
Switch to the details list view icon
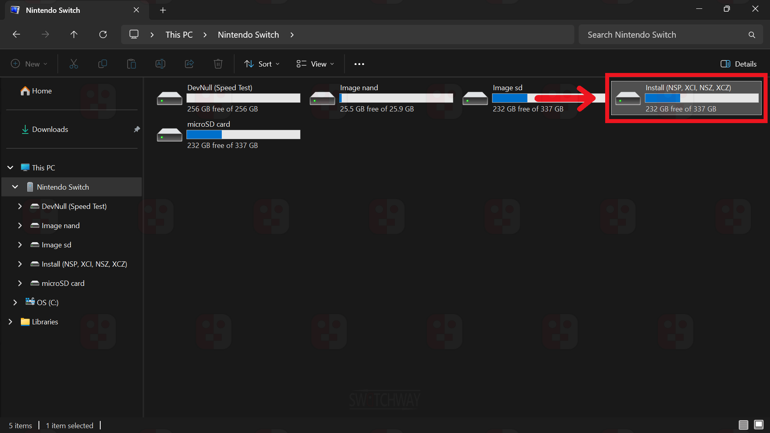click(x=743, y=425)
